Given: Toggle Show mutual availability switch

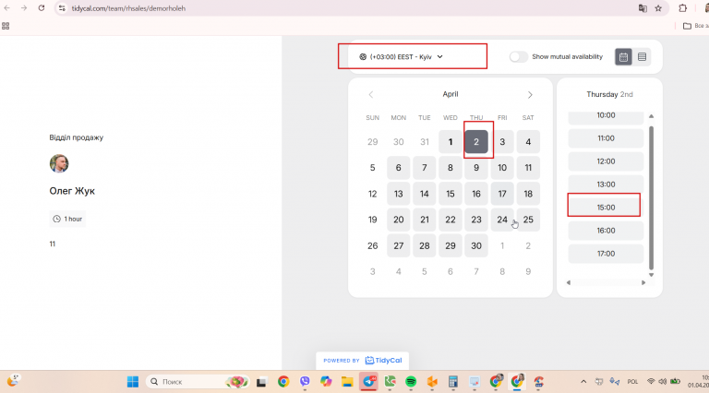Looking at the screenshot, I should [518, 57].
